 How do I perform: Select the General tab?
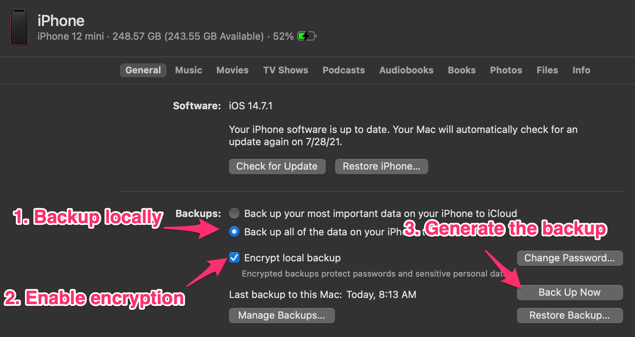143,70
